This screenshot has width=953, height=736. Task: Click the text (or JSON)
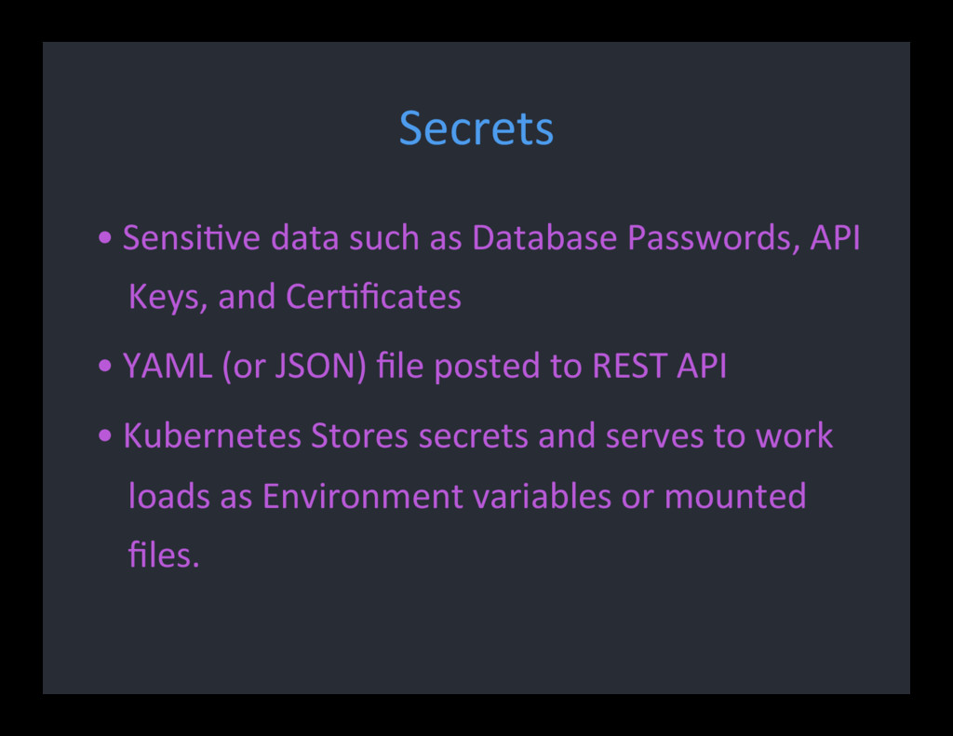[x=294, y=366]
